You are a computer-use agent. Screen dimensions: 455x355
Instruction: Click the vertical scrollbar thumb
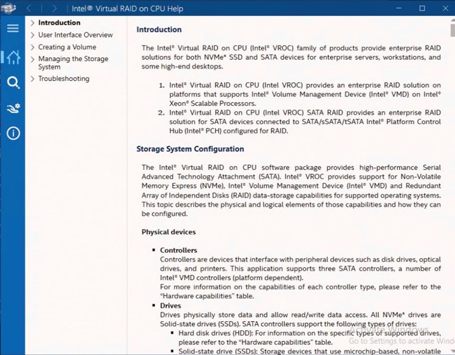[453, 30]
